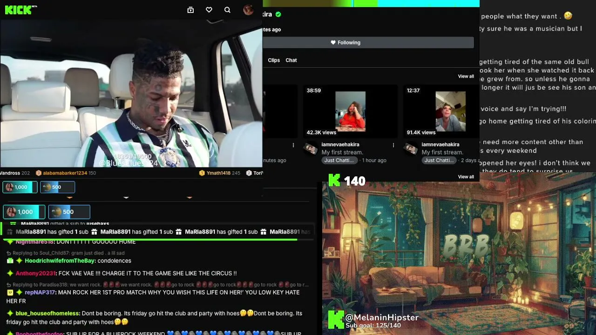Click View all below the video cards
Screen dimensions: 596x335
[466, 177]
